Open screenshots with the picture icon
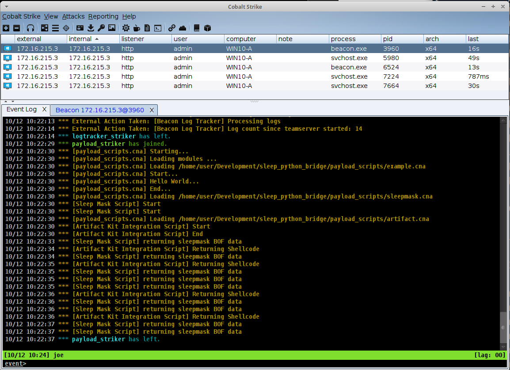 point(112,28)
